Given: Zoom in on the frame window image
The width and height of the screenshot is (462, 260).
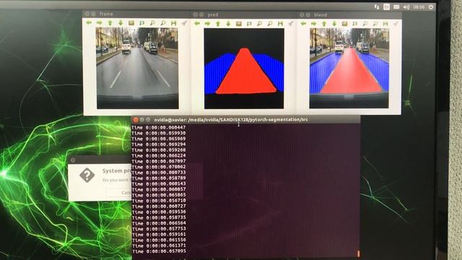Looking at the screenshot, I should coord(152,22).
